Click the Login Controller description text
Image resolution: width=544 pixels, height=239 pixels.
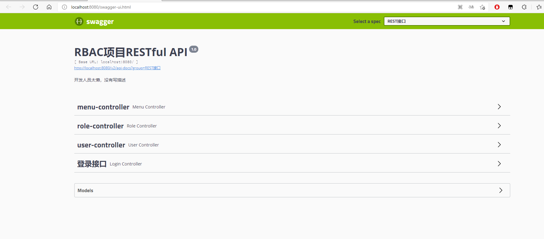[126, 164]
